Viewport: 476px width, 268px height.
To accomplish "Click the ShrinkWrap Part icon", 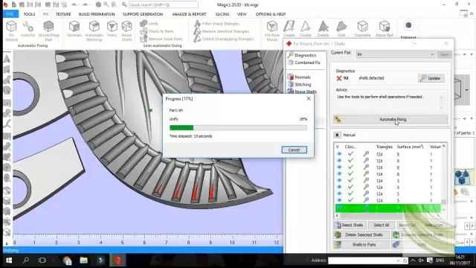I will pyautogui.click(x=48, y=31).
